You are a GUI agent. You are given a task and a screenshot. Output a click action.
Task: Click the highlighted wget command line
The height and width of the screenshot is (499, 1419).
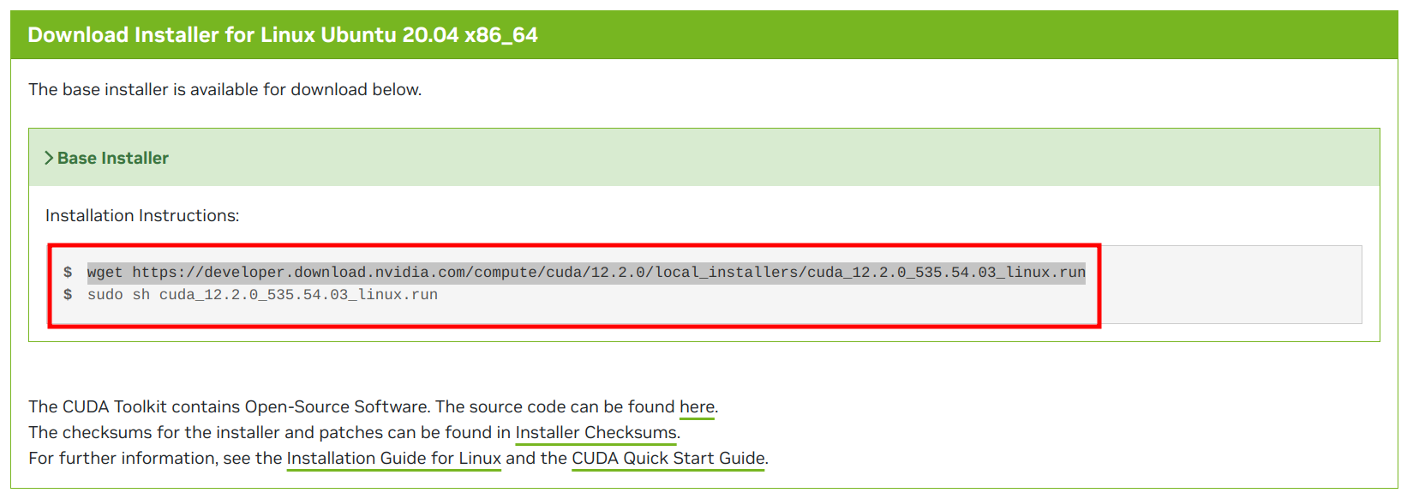[586, 273]
